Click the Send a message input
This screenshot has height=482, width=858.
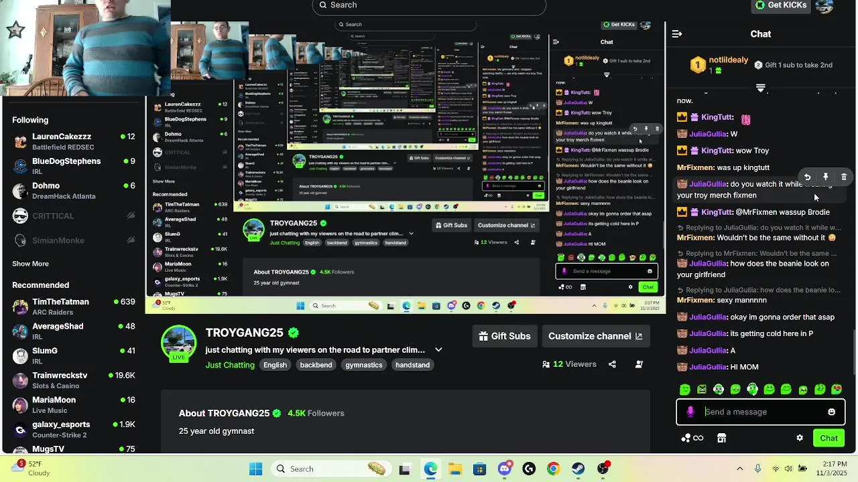[x=761, y=412]
